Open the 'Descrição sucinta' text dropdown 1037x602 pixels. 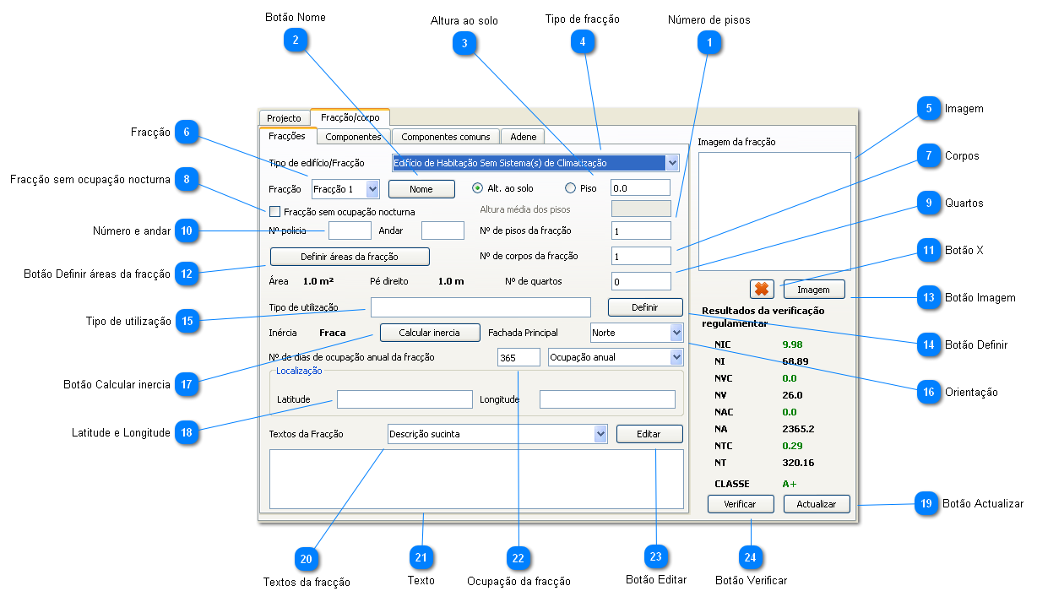pyautogui.click(x=600, y=434)
